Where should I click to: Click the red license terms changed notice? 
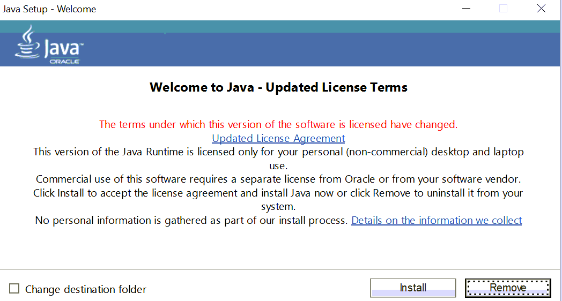(278, 124)
